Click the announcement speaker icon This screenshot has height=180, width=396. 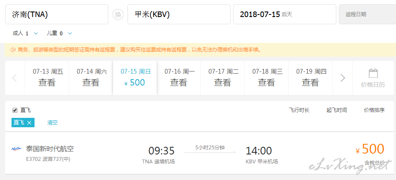click(12, 50)
